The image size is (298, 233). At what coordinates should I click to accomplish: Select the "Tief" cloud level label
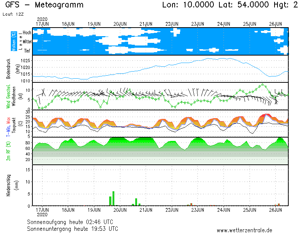tap(27, 51)
